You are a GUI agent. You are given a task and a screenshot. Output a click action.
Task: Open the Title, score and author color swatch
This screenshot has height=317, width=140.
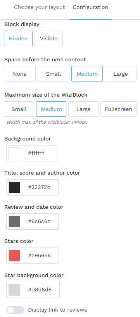[x=14, y=187]
